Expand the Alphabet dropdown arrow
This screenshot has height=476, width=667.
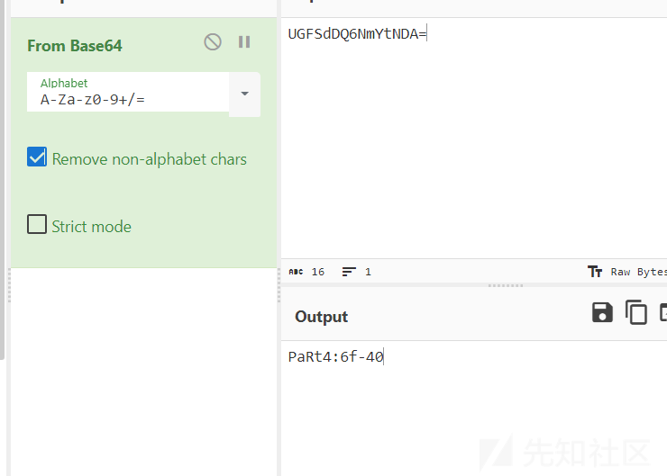click(244, 94)
